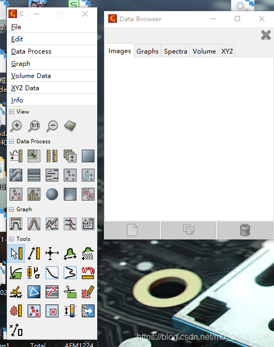Image resolution: width=274 pixels, height=347 pixels.
Task: Select the blue triangle tool icon
Action: pyautogui.click(x=34, y=292)
